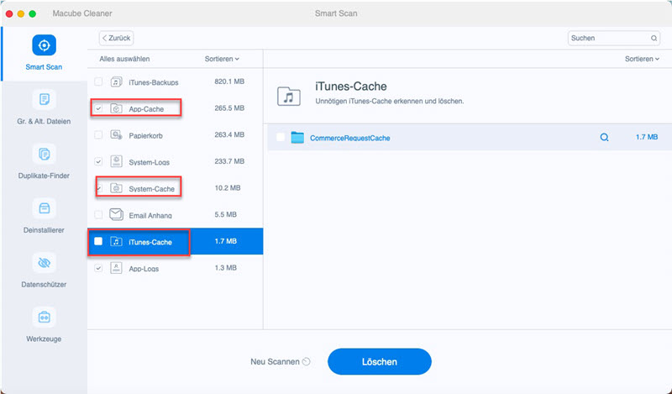Viewport: 672px width, 394px height.
Task: Open the Duplikate-Finder sidebar icon
Action: point(44,154)
